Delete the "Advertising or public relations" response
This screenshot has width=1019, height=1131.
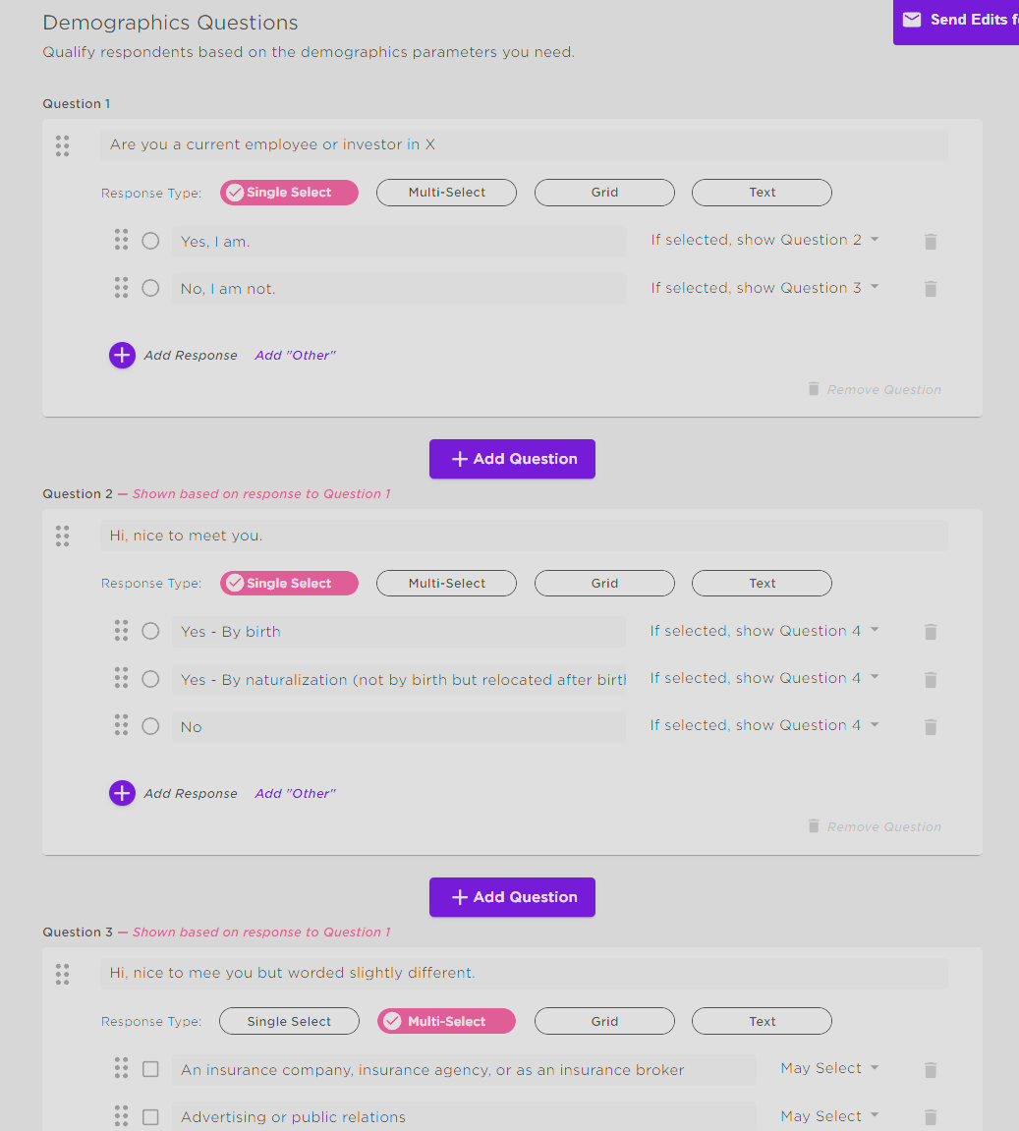(931, 1117)
